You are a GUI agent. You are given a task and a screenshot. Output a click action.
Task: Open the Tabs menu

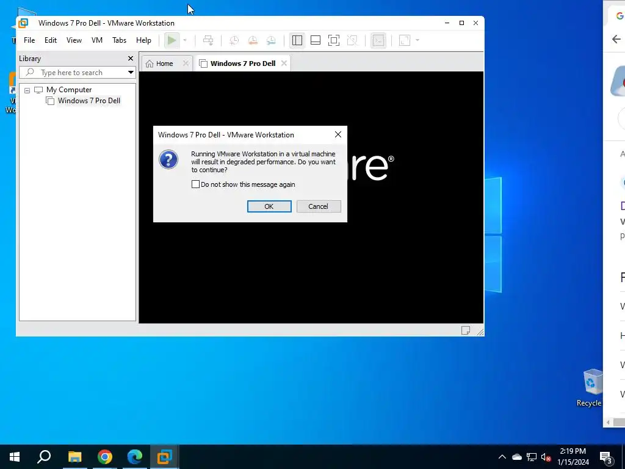click(119, 40)
